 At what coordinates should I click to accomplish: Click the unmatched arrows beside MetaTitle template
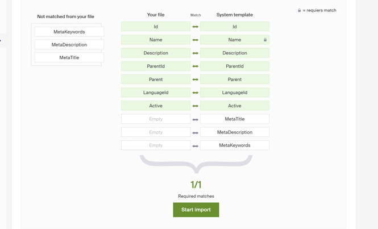tap(196, 119)
